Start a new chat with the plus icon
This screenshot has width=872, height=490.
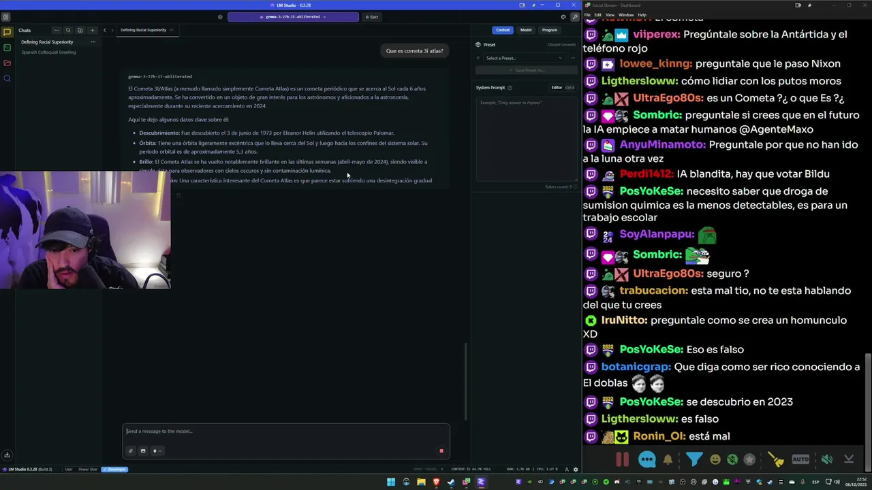(92, 30)
